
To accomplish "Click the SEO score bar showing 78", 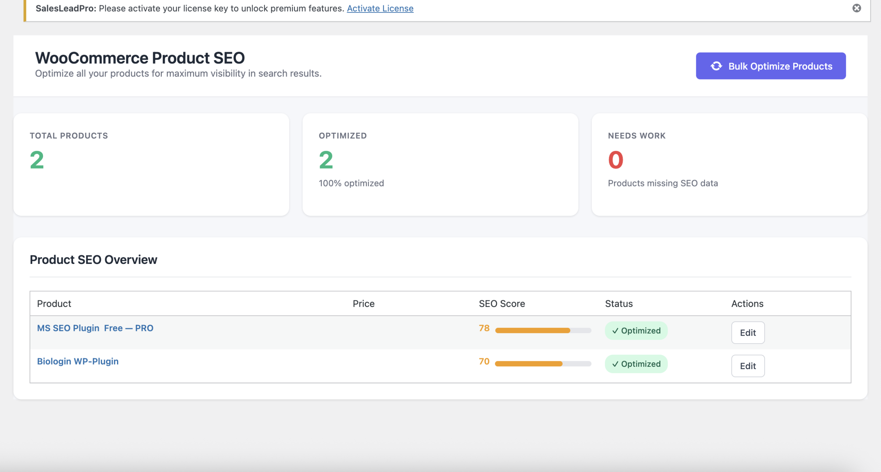I will [x=543, y=331].
